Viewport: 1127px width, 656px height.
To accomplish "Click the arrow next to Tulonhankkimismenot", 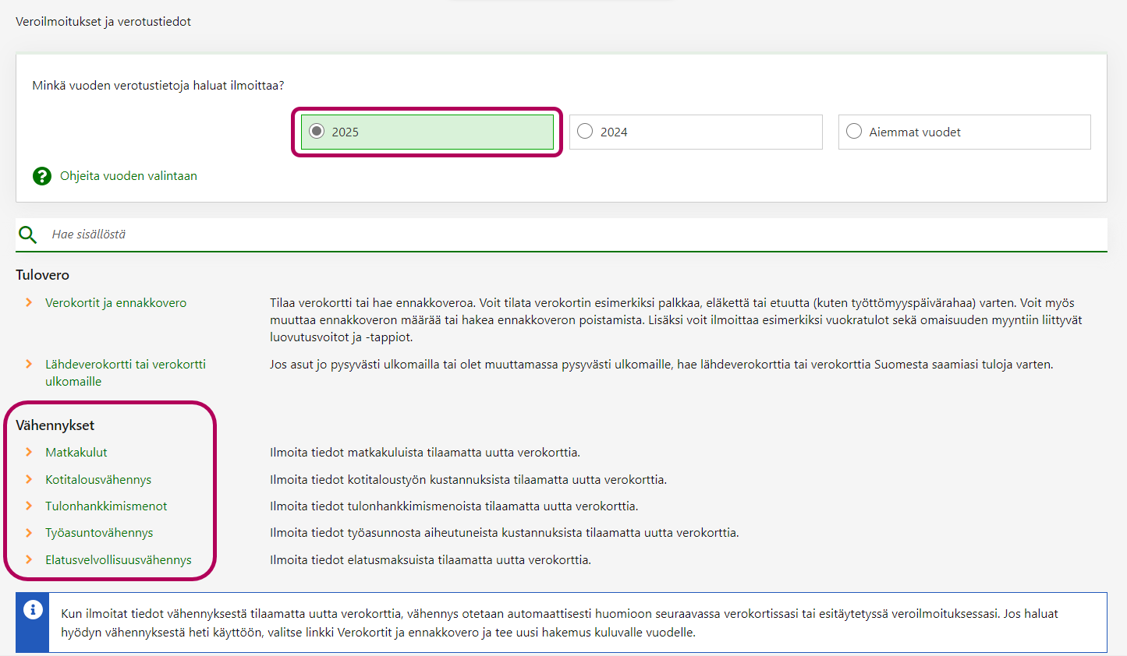I will (x=29, y=506).
